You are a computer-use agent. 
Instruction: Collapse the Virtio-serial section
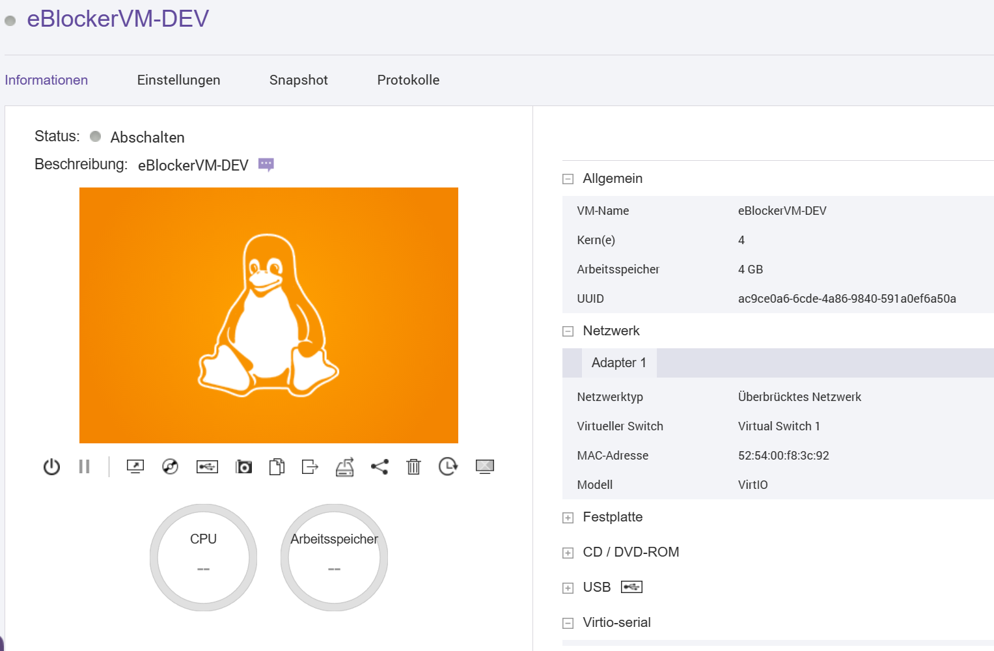tap(568, 624)
